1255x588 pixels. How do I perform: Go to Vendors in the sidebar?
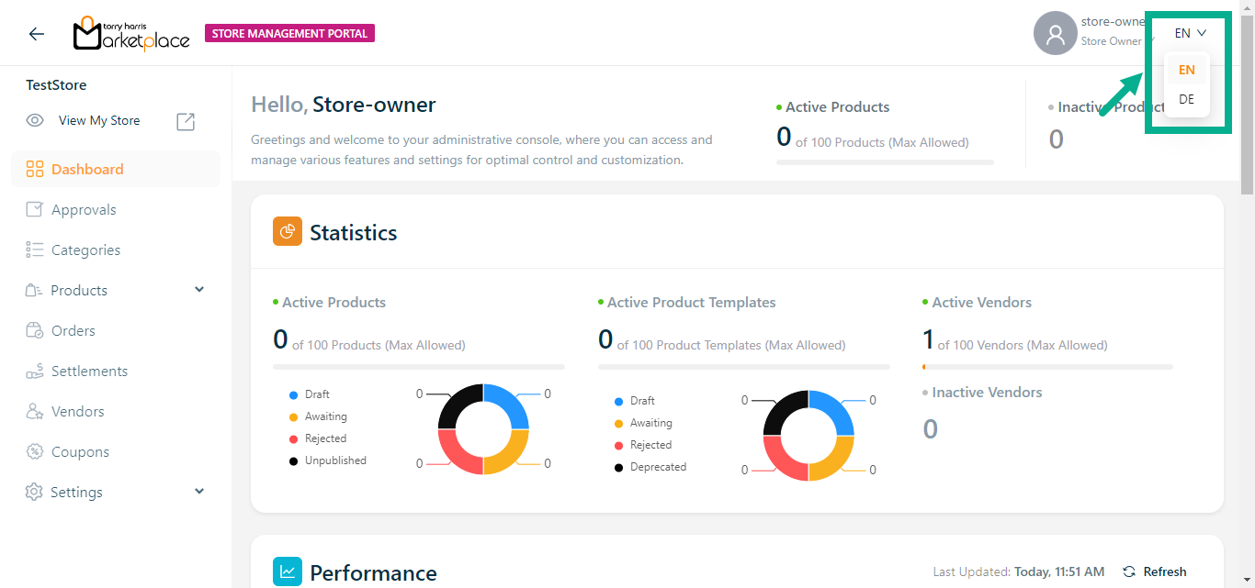tap(77, 411)
